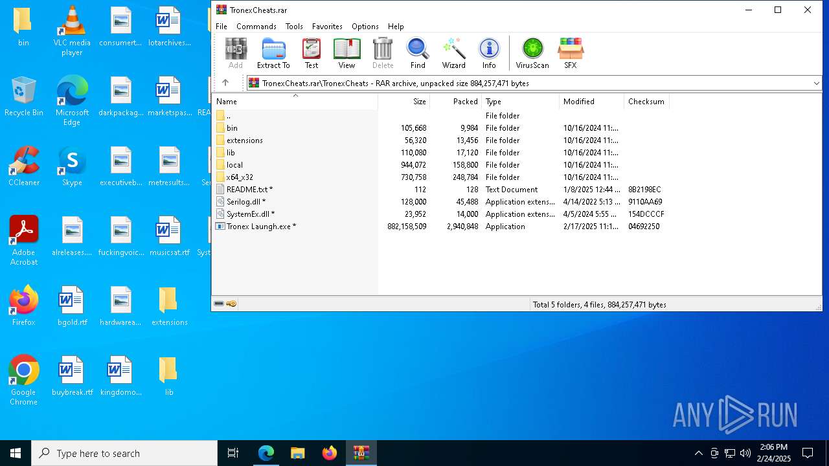829x466 pixels.
Task: Open the lib desktop folder
Action: [169, 375]
